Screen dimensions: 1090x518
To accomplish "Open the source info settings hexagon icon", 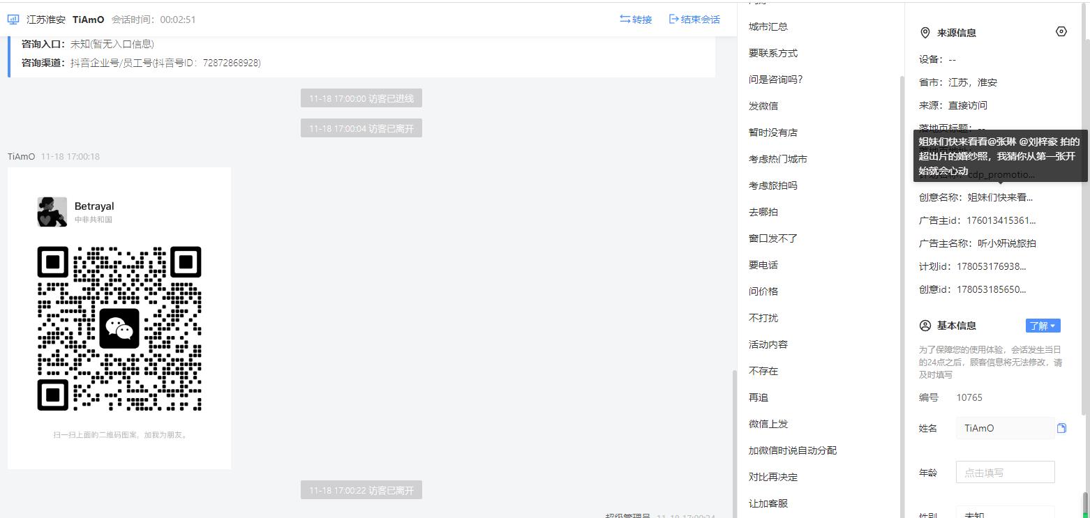I will (x=1061, y=31).
